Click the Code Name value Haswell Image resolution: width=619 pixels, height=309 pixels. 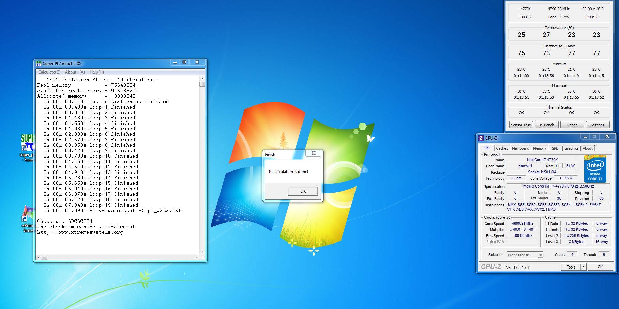coord(525,166)
